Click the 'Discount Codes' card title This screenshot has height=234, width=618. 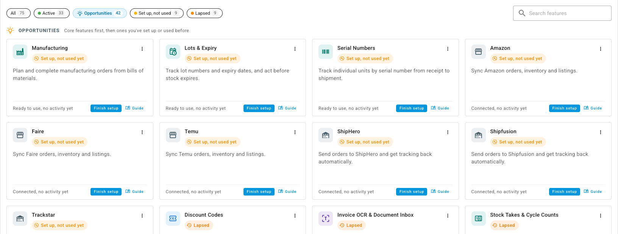204,215
